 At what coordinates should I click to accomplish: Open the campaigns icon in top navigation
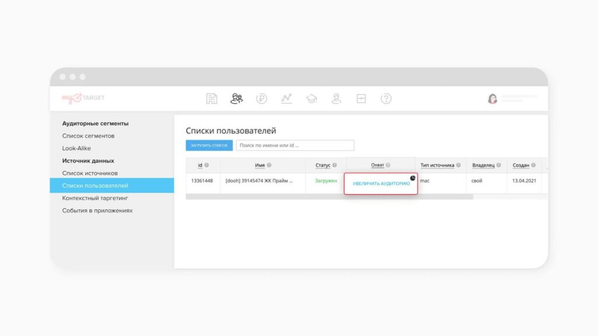[x=211, y=99]
